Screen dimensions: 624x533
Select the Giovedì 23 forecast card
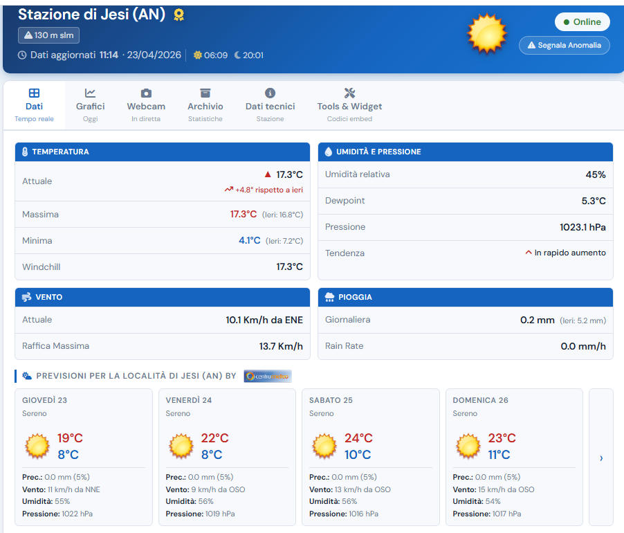click(83, 457)
